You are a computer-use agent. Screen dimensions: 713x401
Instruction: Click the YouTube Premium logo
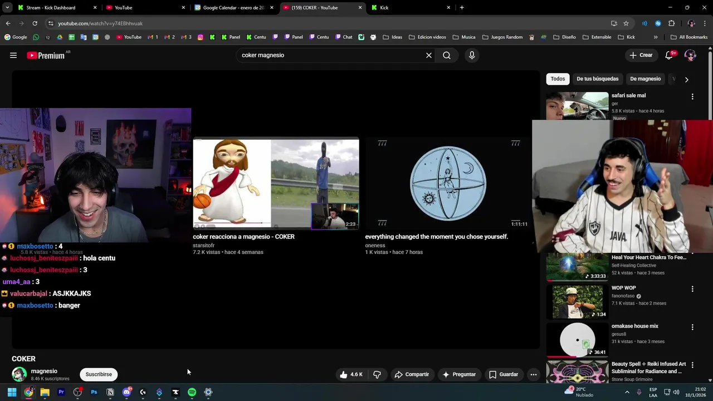[46, 55]
